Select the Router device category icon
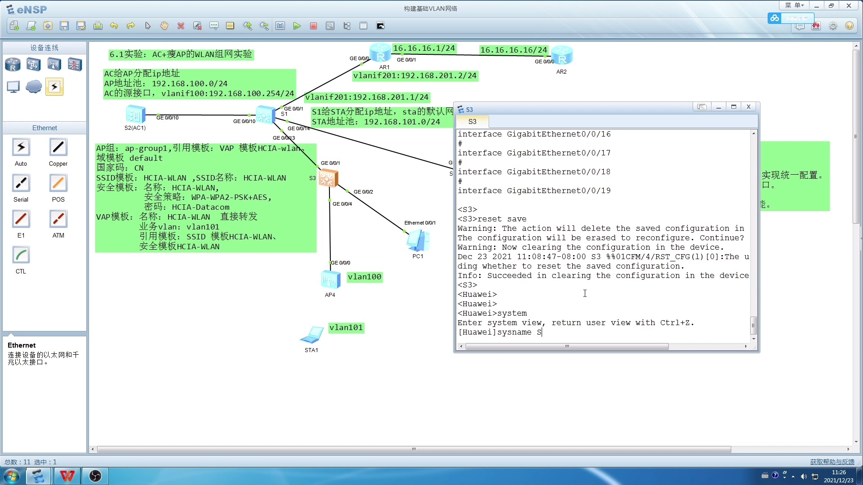 (13, 65)
